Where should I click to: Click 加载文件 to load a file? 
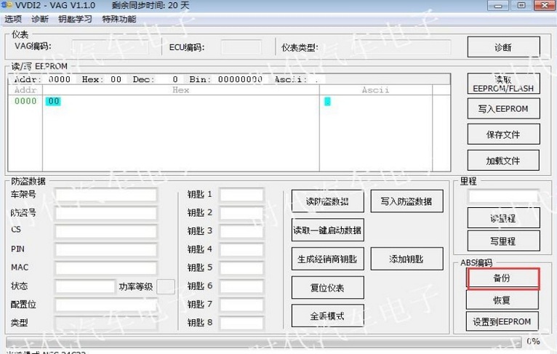(x=502, y=161)
